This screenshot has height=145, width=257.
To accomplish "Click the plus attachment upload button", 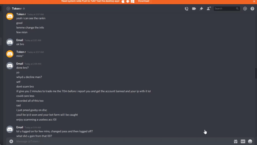I will [x=11, y=141].
